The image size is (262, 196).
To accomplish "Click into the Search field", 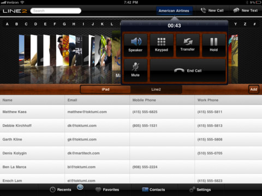I will (x=56, y=11).
